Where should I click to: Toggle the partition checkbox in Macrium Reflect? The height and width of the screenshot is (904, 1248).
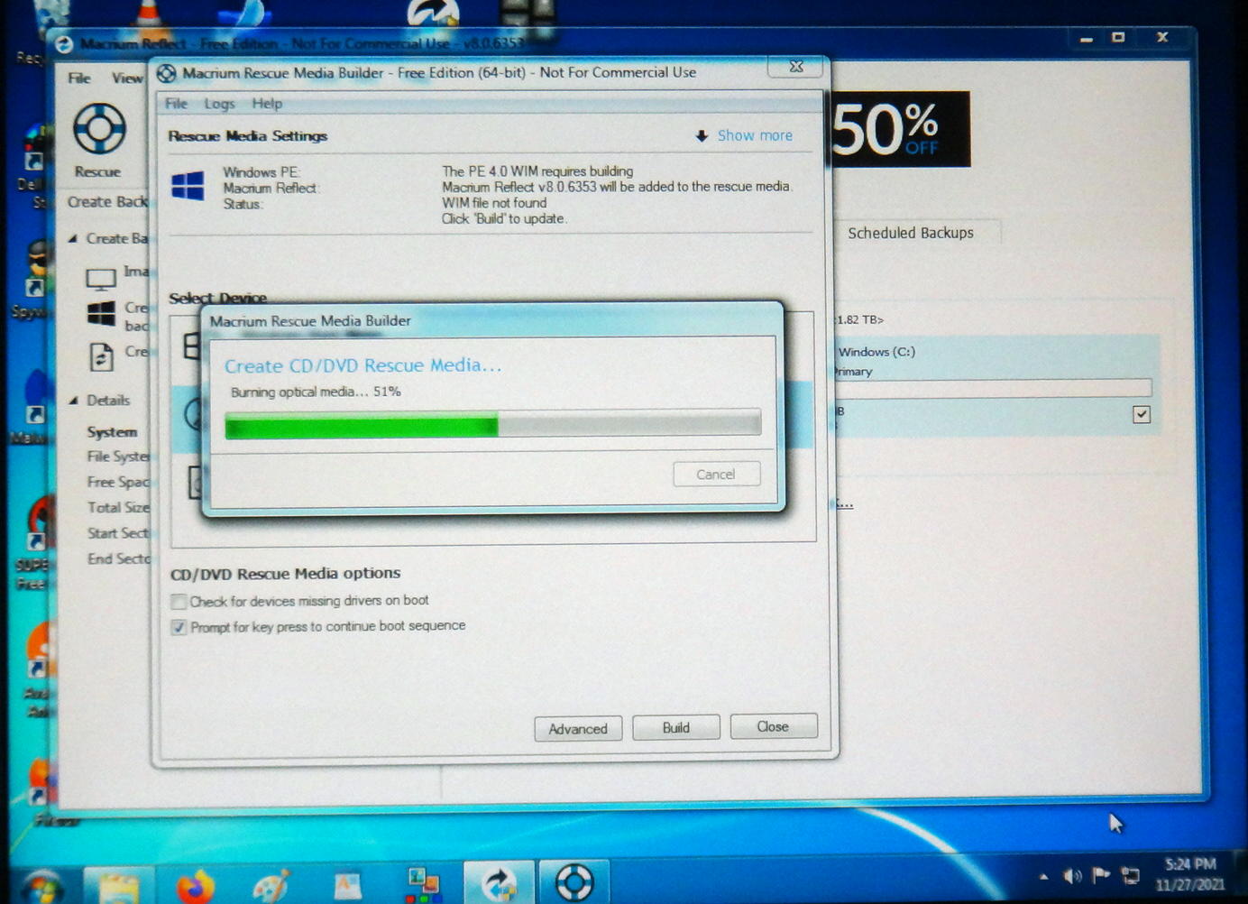pos(1142,414)
